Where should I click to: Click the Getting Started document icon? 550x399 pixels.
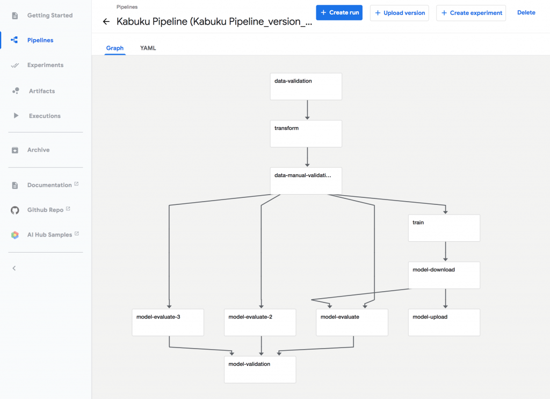pos(15,16)
